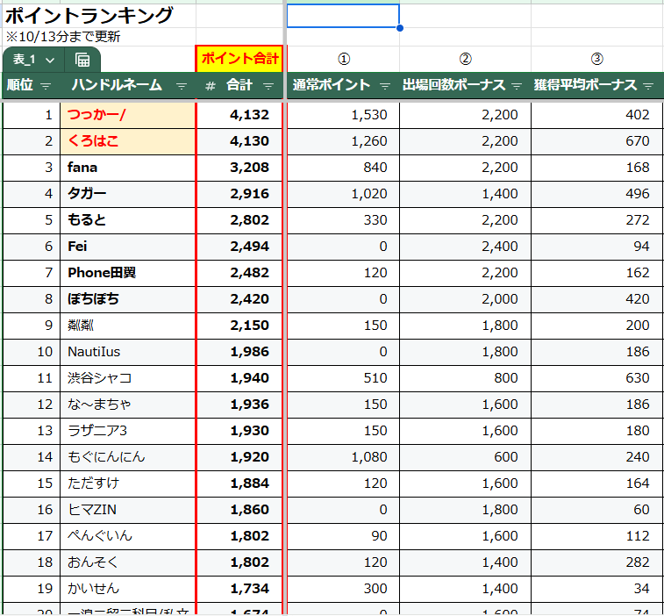The width and height of the screenshot is (664, 616).
Task: Select the name cell タガー
Action: [x=128, y=194]
